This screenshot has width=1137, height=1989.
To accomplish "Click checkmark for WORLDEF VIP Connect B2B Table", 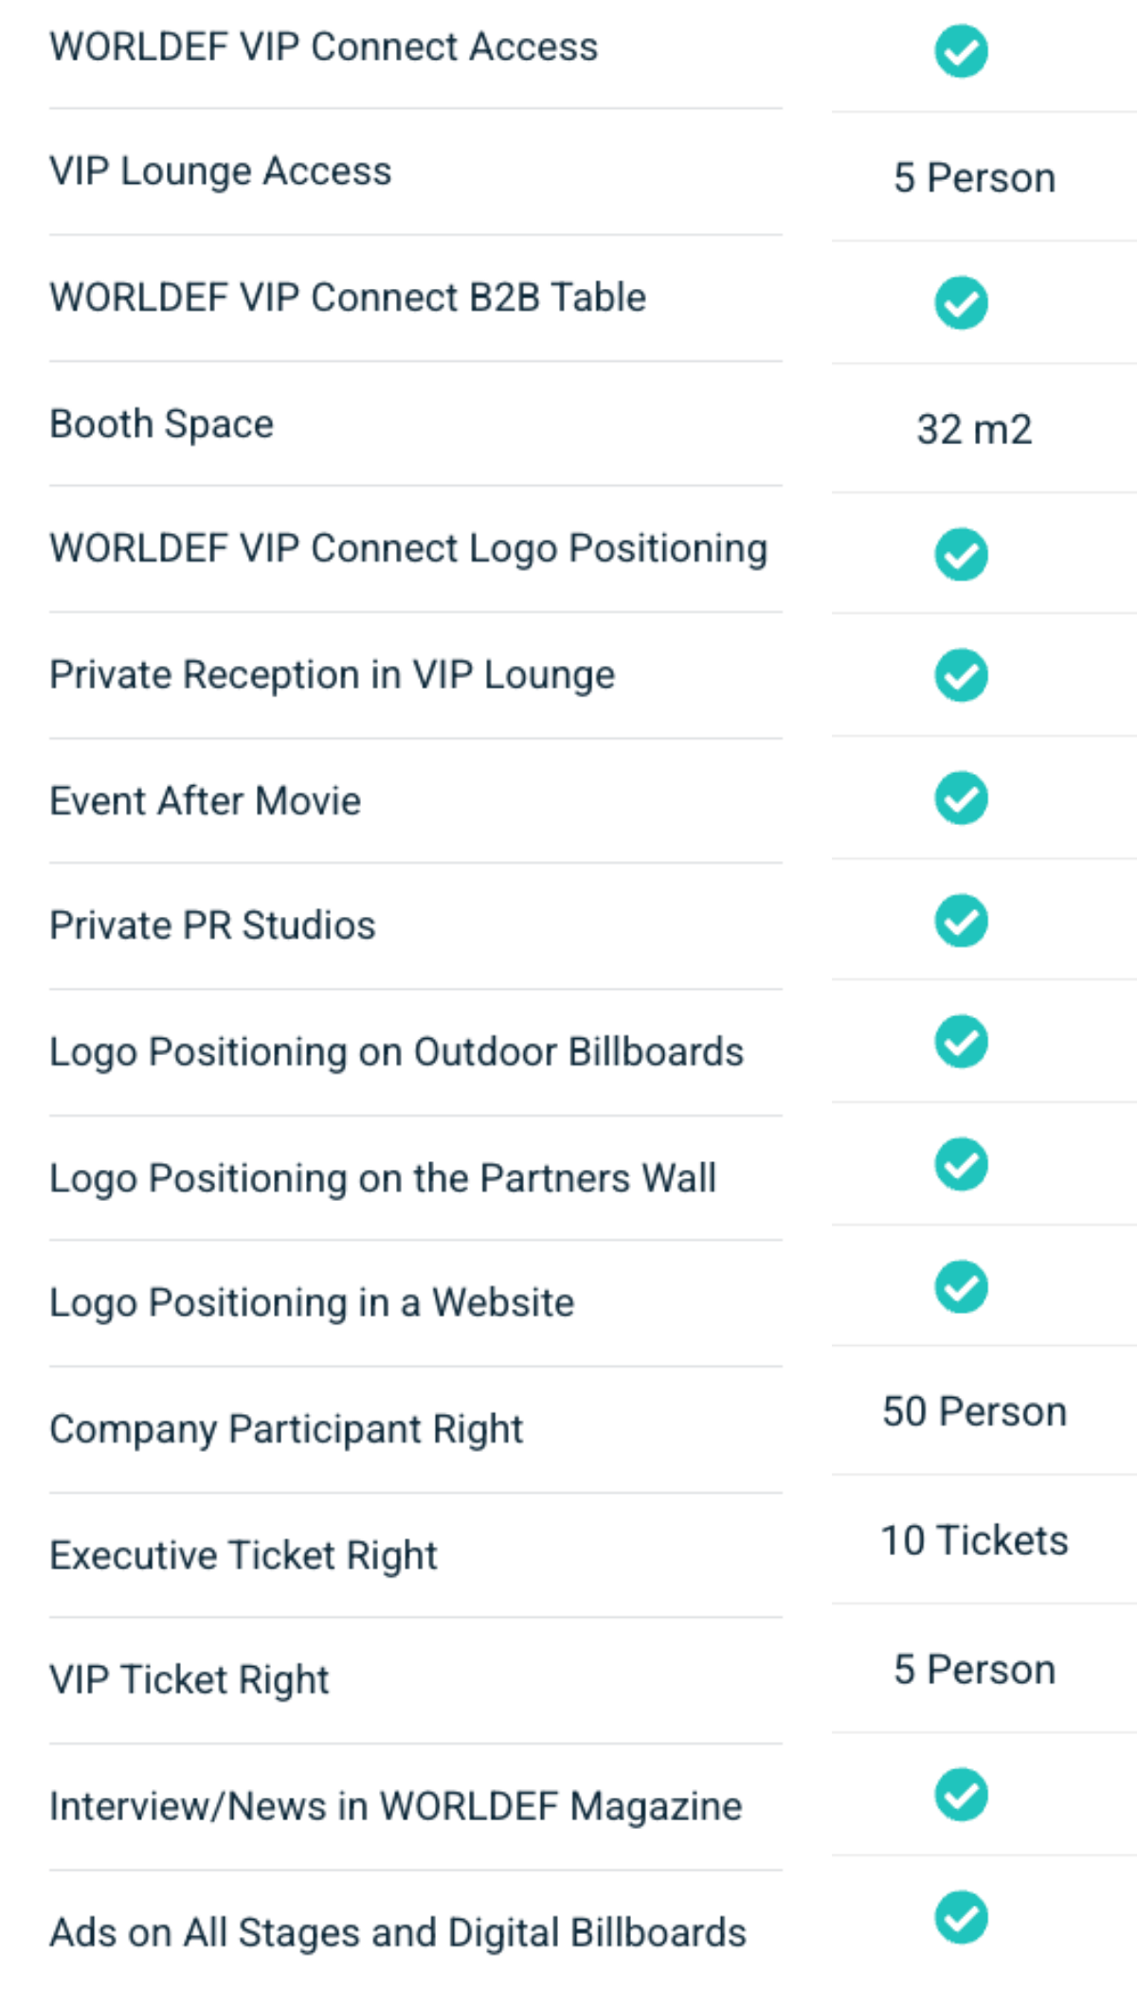I will (961, 303).
